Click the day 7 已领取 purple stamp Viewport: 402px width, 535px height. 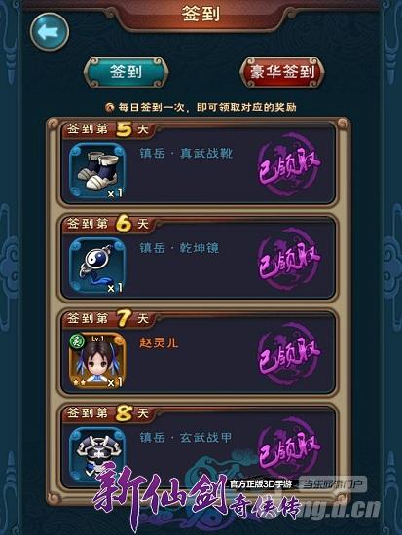click(289, 354)
